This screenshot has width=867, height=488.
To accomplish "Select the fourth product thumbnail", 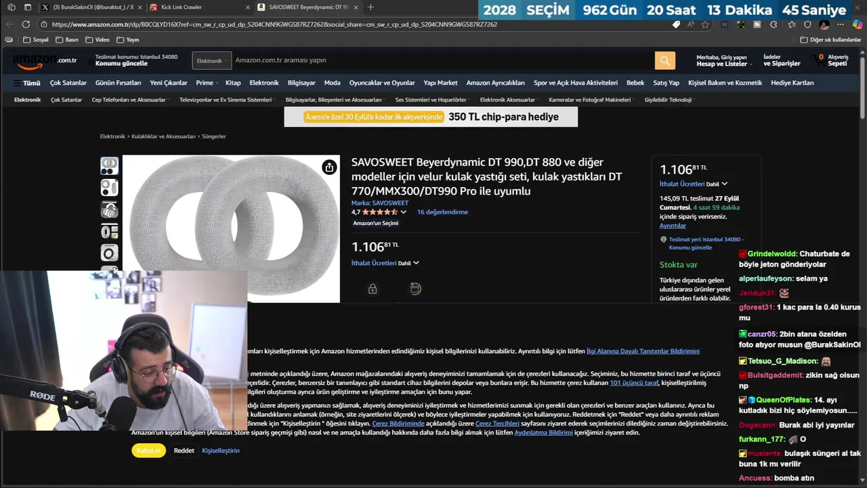I will pyautogui.click(x=109, y=231).
